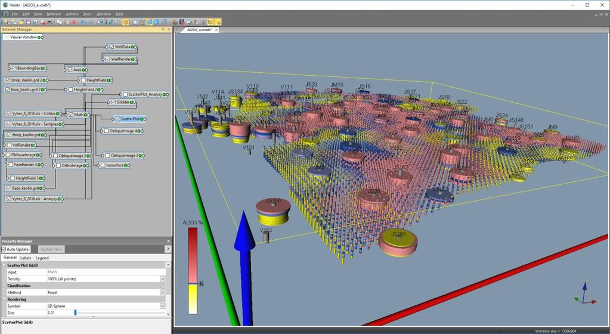Click the Al2O3 % color legend bar
This screenshot has width=610, height=334.
[x=193, y=271]
